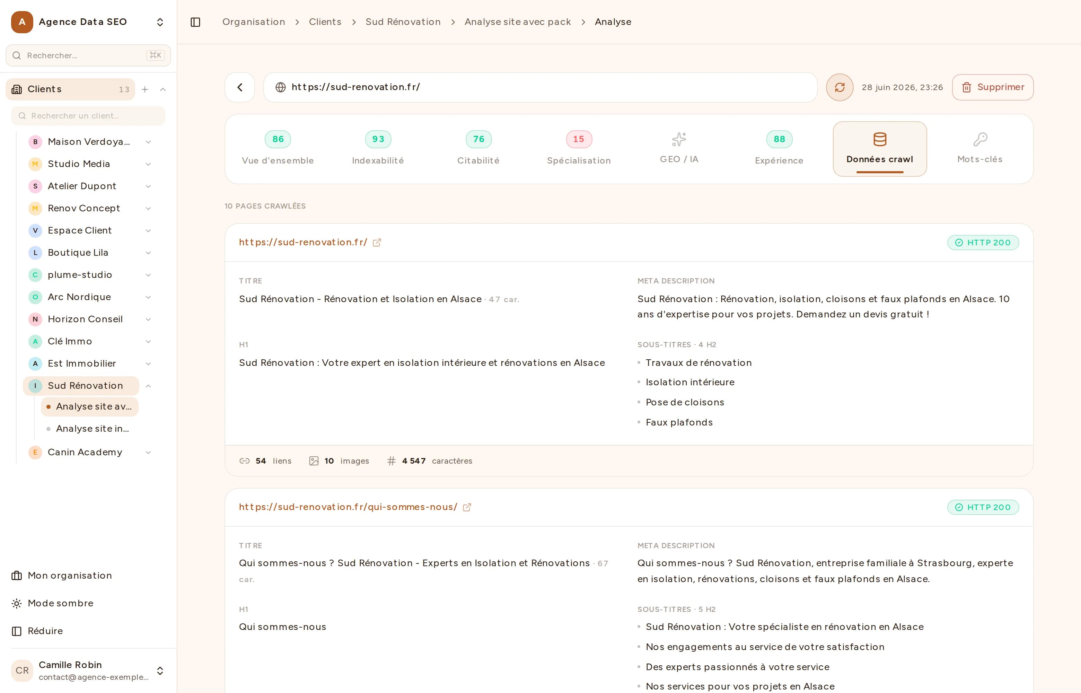
Task: Click the Supprimer button
Action: click(x=992, y=87)
